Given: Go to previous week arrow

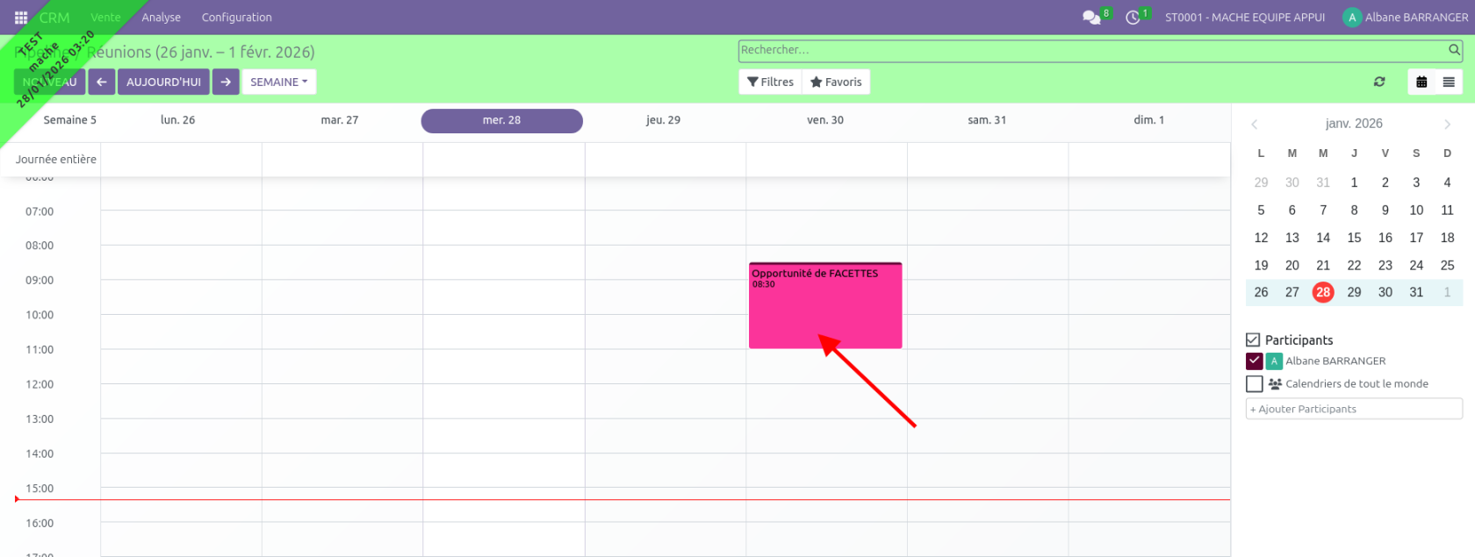Looking at the screenshot, I should point(102,82).
